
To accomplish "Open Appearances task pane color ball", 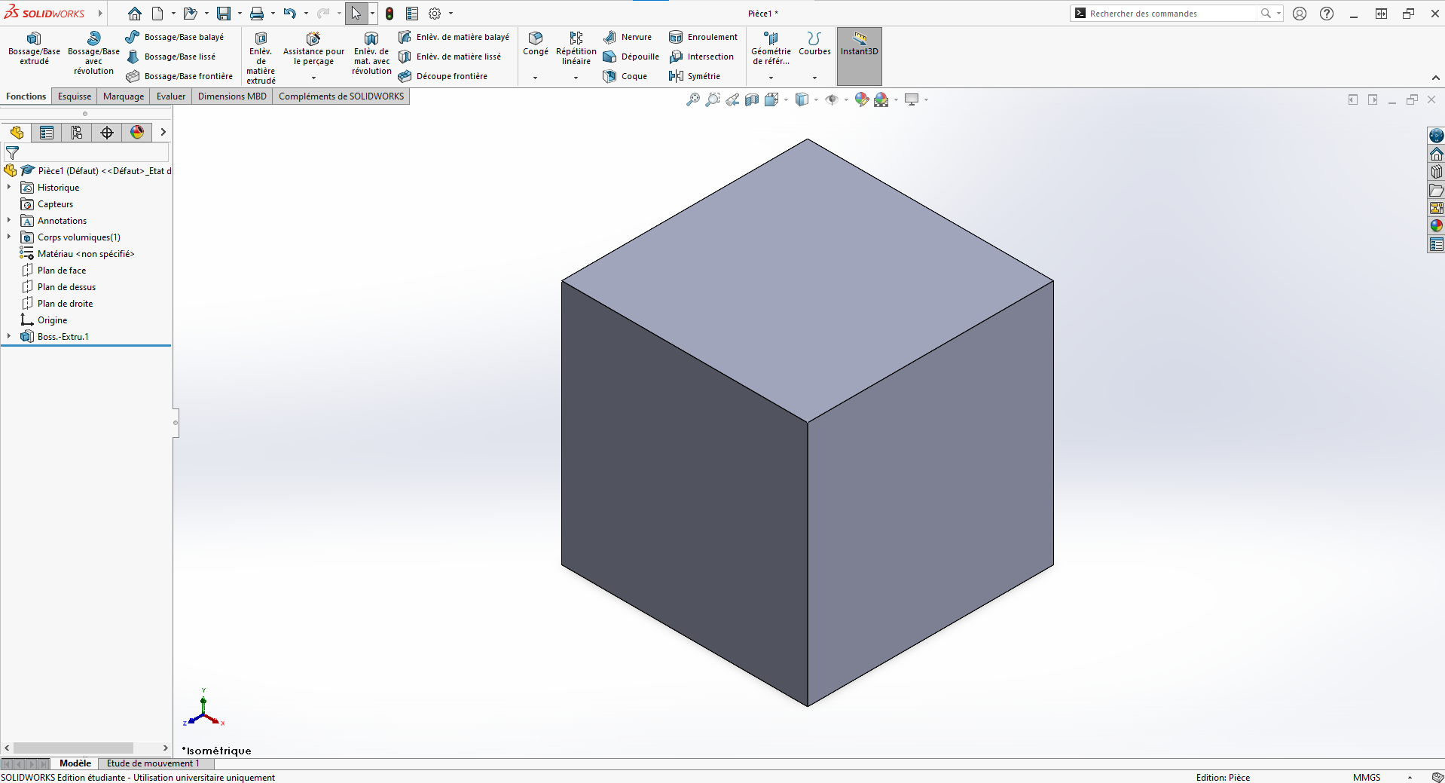I will coord(1437,225).
